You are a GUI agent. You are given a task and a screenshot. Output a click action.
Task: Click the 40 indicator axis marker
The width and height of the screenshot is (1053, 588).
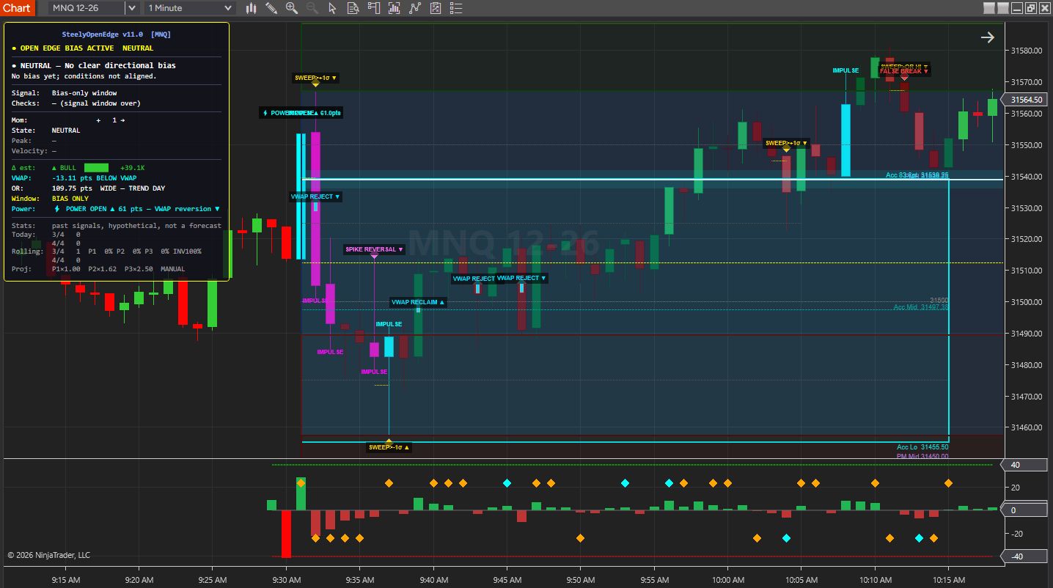click(1022, 465)
